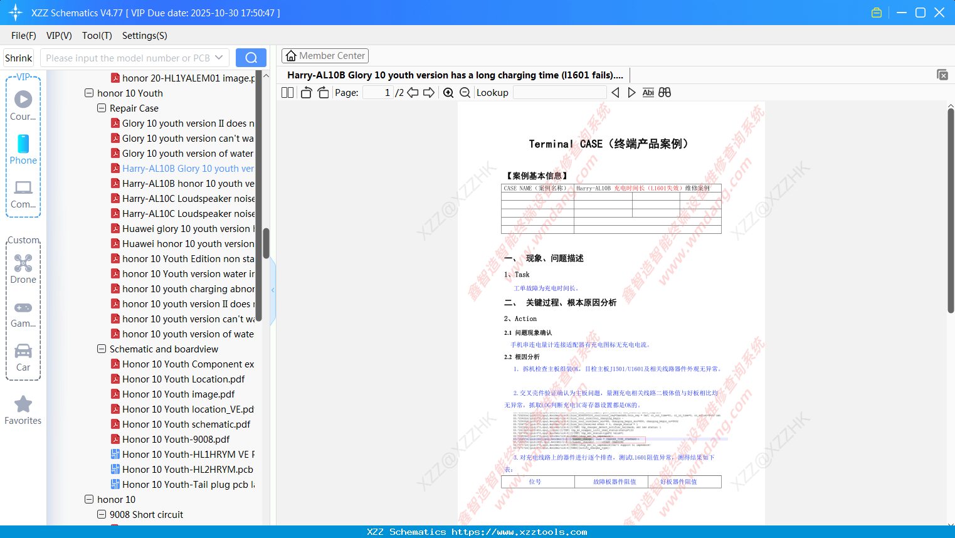Click the restore panel icon at the document's top right
This screenshot has width=955, height=538.
942,75
